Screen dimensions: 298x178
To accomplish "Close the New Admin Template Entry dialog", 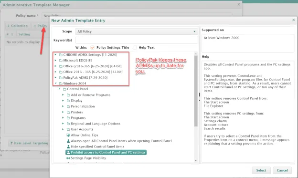I will pyautogui.click(x=293, y=20).
